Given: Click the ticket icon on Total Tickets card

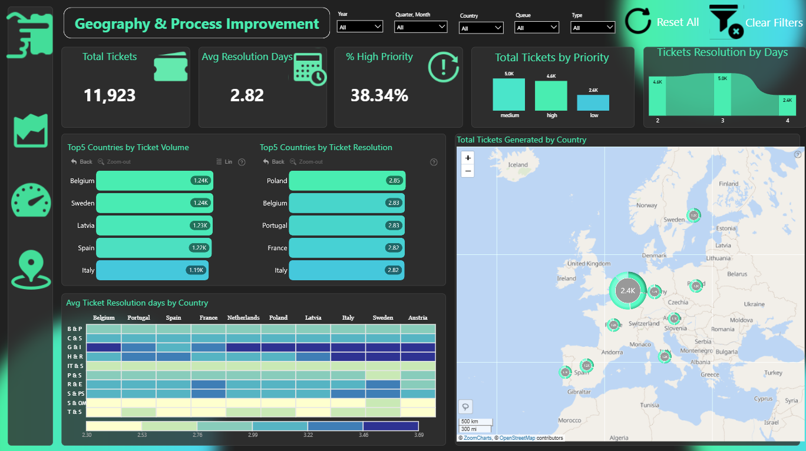Looking at the screenshot, I should pos(170,67).
